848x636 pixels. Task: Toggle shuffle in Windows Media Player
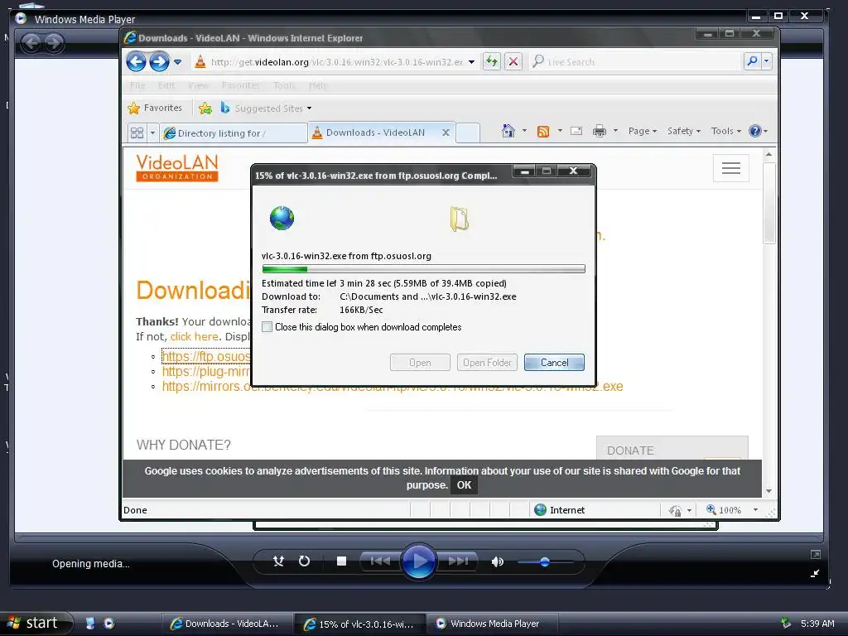[278, 561]
